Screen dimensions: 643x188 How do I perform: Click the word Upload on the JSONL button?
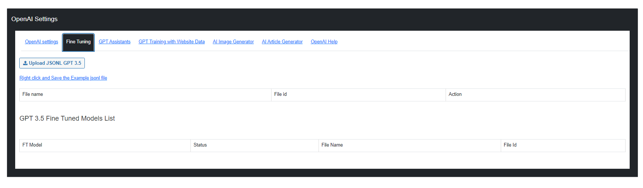(x=37, y=63)
